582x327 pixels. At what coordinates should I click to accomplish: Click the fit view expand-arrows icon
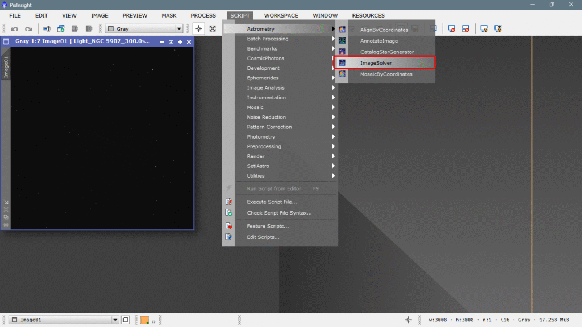point(213,28)
